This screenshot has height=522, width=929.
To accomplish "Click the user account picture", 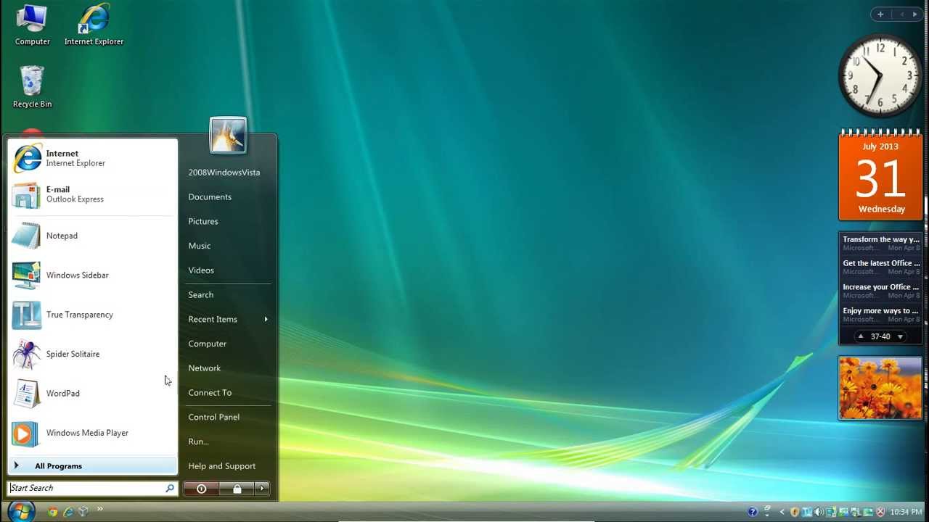I will click(228, 136).
